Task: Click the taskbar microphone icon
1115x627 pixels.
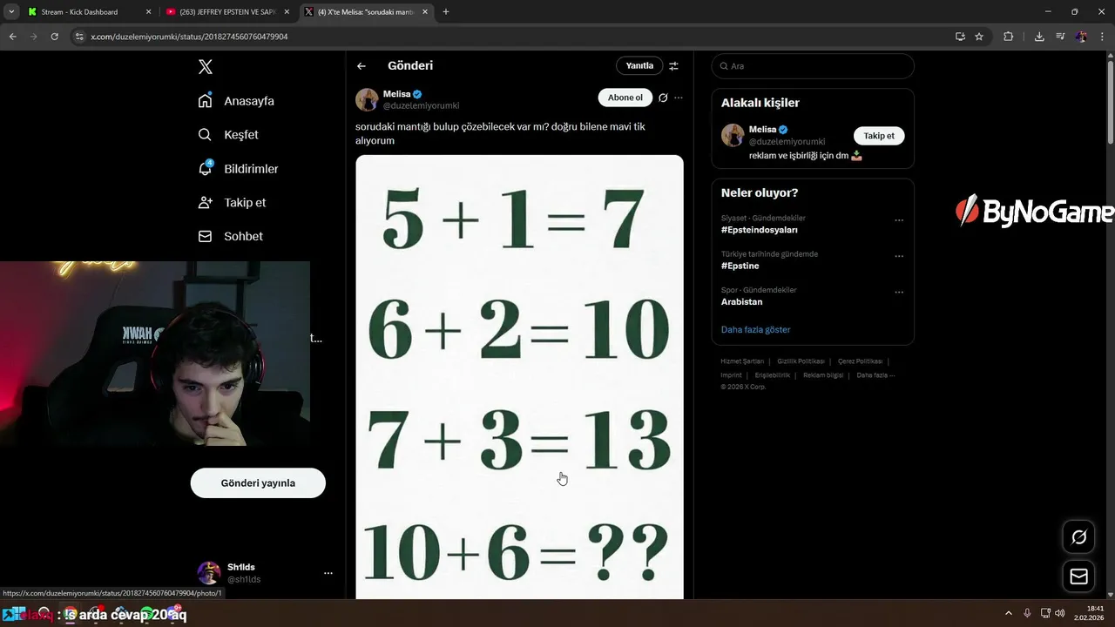Action: 1028,613
